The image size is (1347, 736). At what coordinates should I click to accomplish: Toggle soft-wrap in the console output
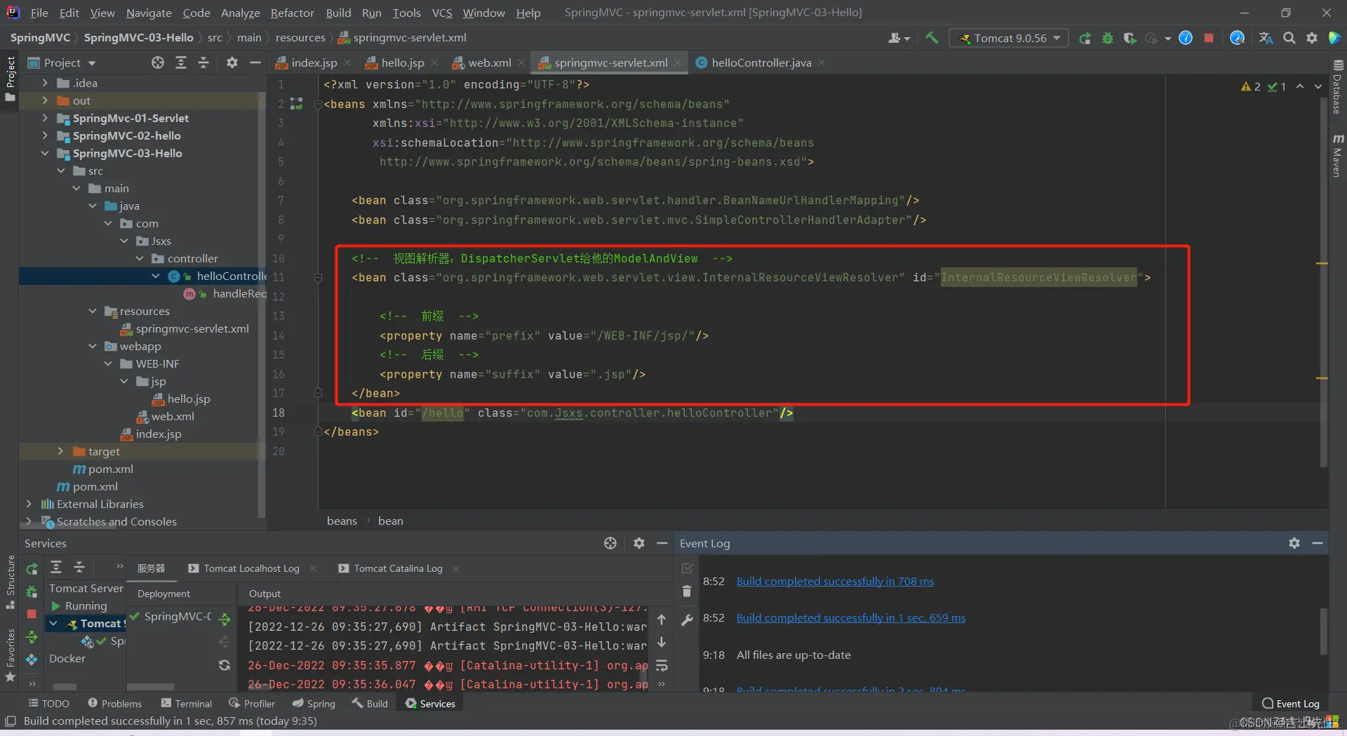pyautogui.click(x=662, y=665)
